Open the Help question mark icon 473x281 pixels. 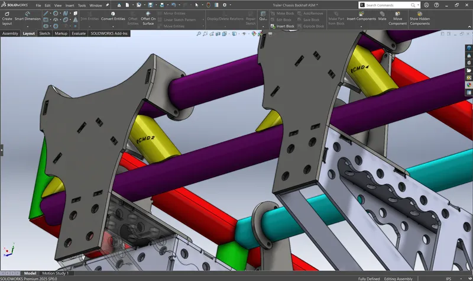[436, 5]
